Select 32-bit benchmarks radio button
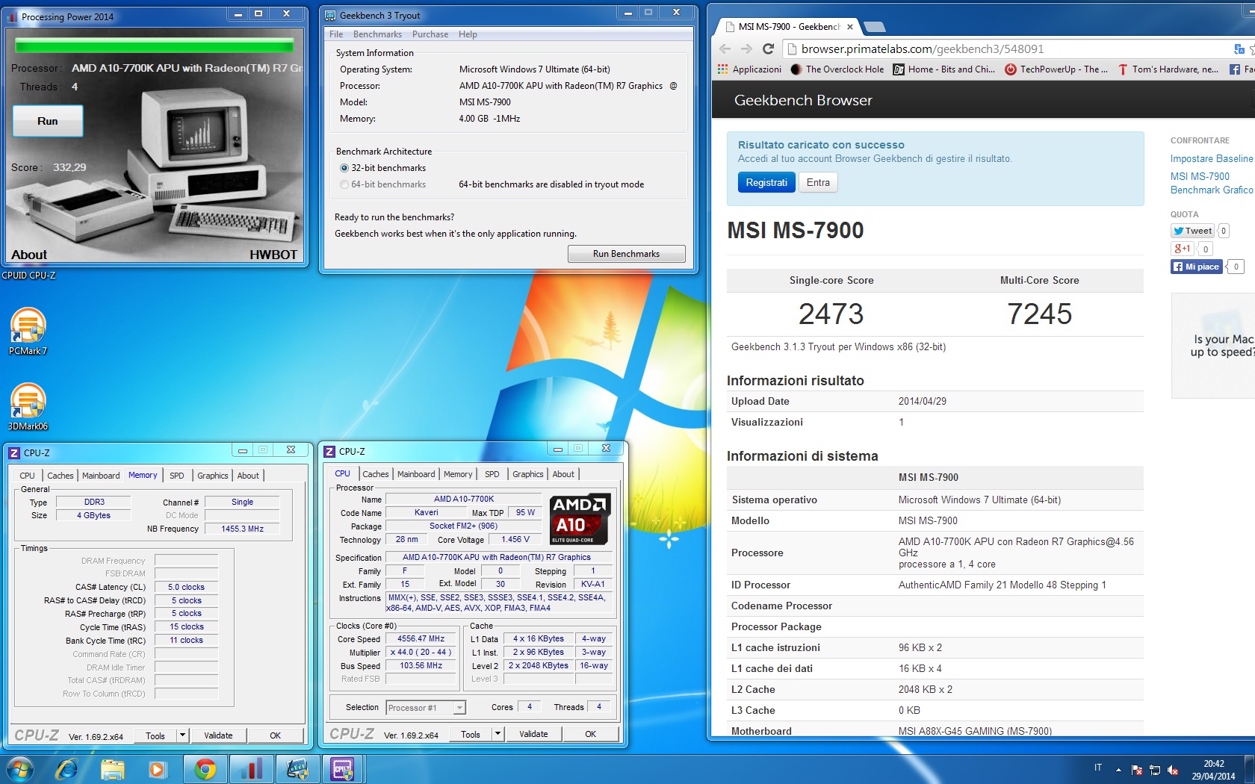This screenshot has height=784, width=1255. tap(344, 168)
